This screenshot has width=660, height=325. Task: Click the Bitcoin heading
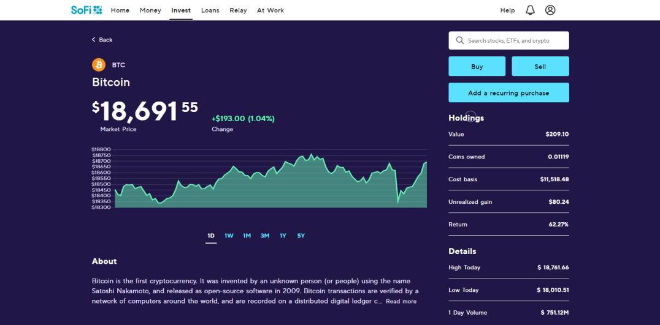pyautogui.click(x=111, y=82)
